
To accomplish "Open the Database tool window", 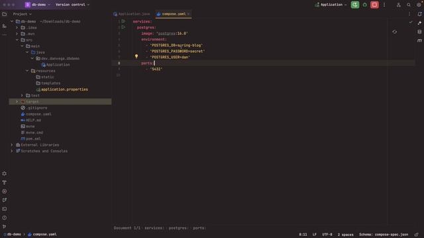I will tap(419, 32).
